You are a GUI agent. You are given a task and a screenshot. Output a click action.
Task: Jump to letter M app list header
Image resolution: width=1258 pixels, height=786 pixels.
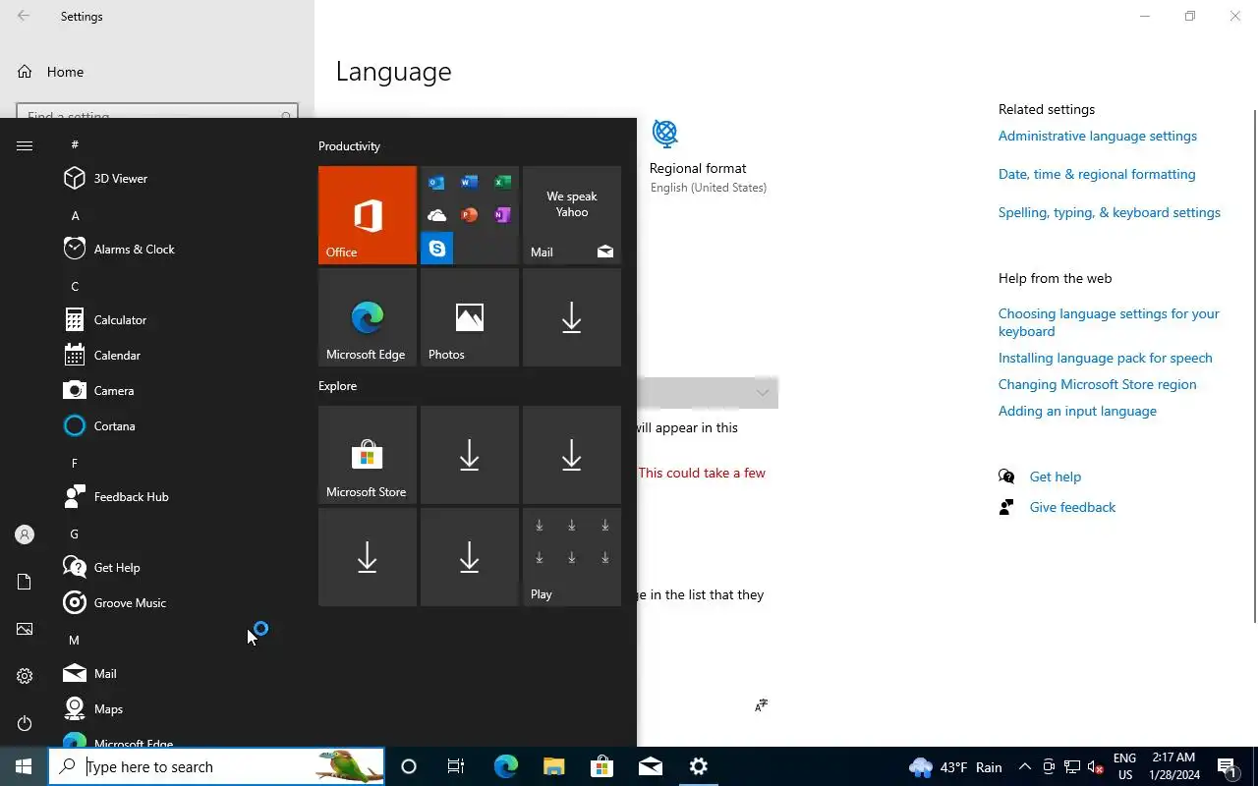74,640
